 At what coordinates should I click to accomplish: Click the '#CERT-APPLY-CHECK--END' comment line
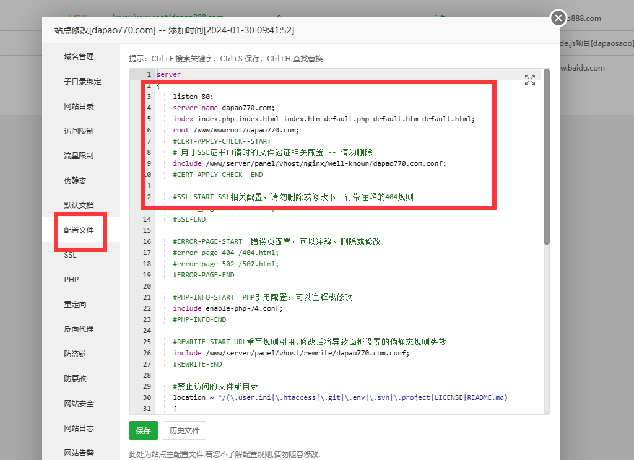pos(218,175)
